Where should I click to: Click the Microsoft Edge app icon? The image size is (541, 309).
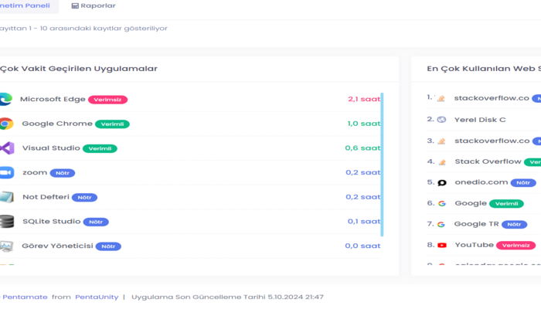click(x=5, y=99)
